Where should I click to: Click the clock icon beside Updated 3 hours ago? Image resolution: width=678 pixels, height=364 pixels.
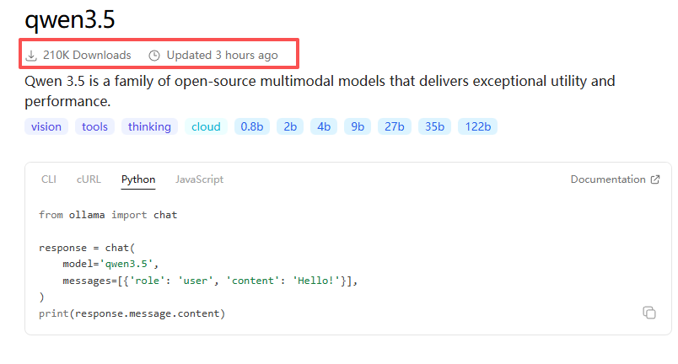[154, 56]
